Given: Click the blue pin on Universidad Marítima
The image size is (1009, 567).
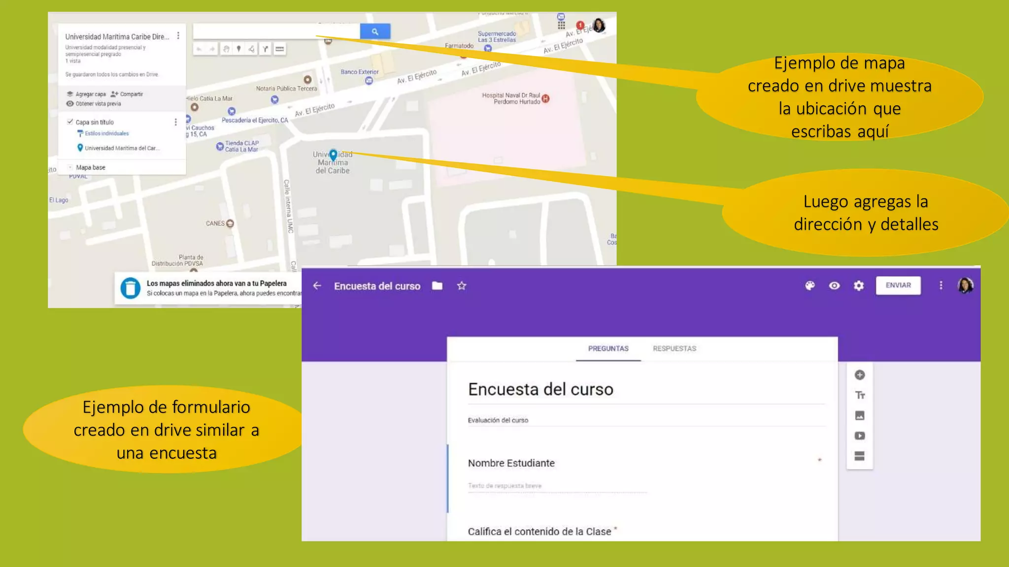Looking at the screenshot, I should 333,155.
